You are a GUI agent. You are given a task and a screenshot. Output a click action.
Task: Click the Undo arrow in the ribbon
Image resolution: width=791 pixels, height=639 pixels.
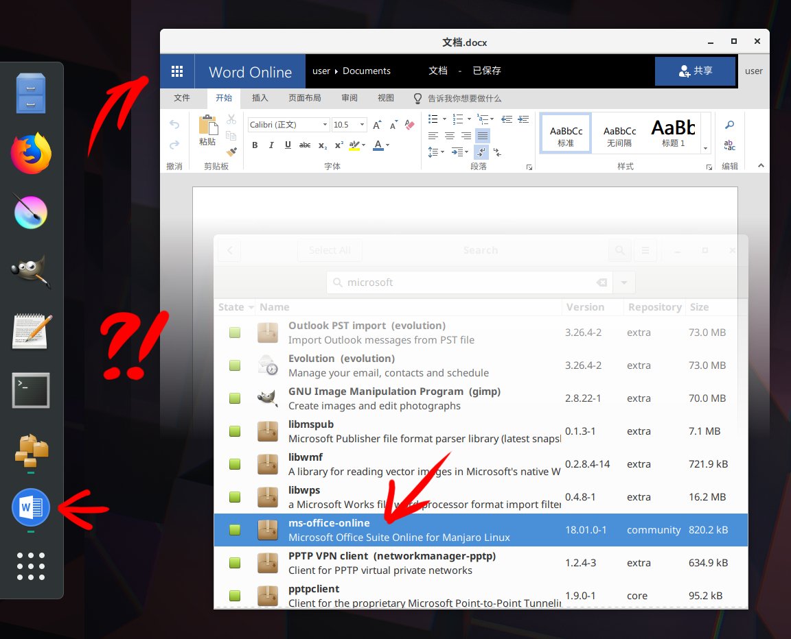click(x=174, y=124)
